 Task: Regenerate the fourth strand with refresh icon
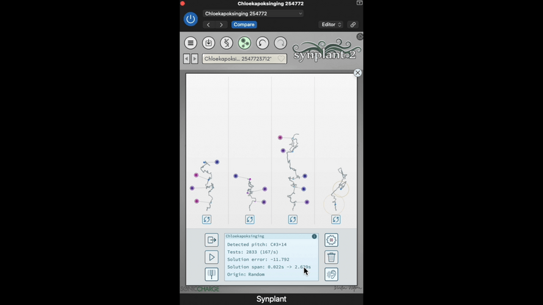tap(335, 219)
